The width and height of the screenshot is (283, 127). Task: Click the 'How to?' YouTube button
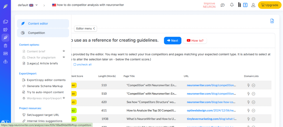coord(195,41)
